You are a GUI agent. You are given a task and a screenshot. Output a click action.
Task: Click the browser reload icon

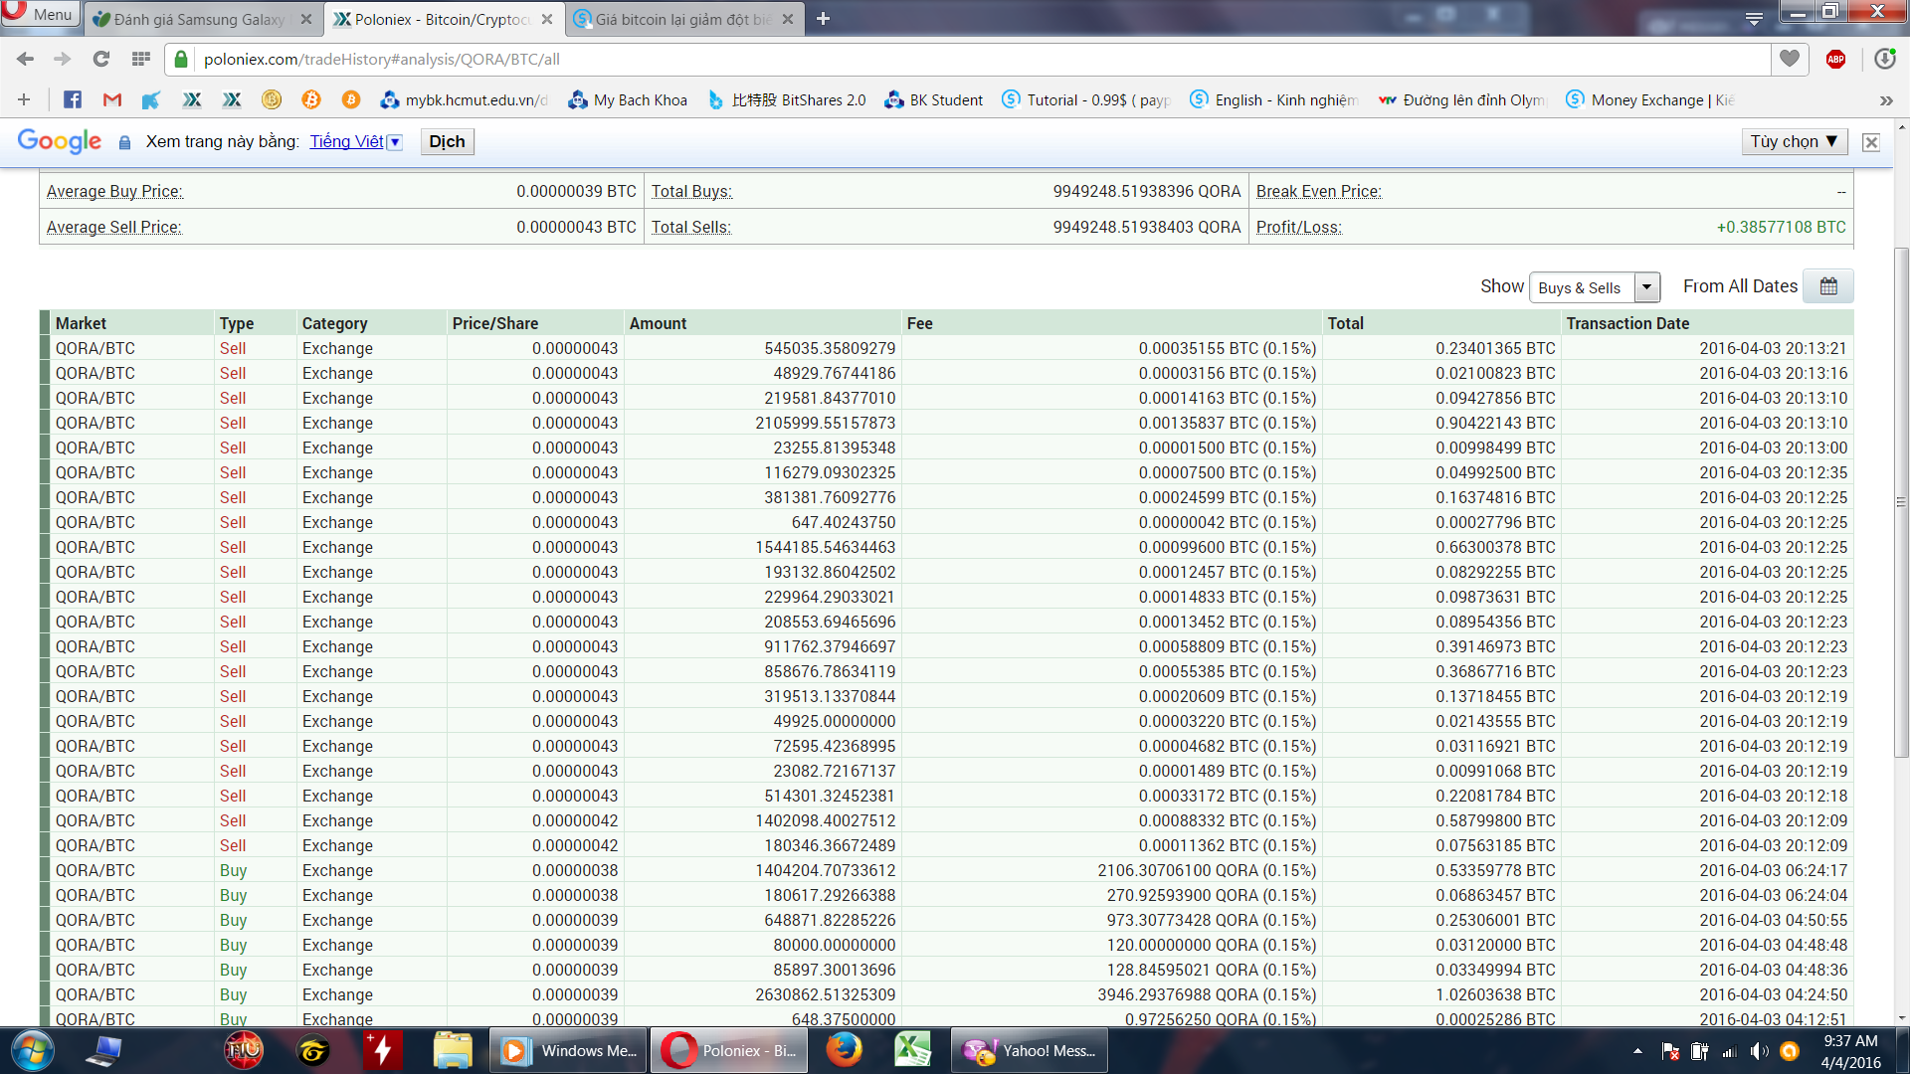[100, 59]
